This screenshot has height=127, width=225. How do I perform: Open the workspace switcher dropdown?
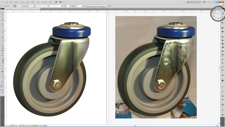(x=184, y=2)
